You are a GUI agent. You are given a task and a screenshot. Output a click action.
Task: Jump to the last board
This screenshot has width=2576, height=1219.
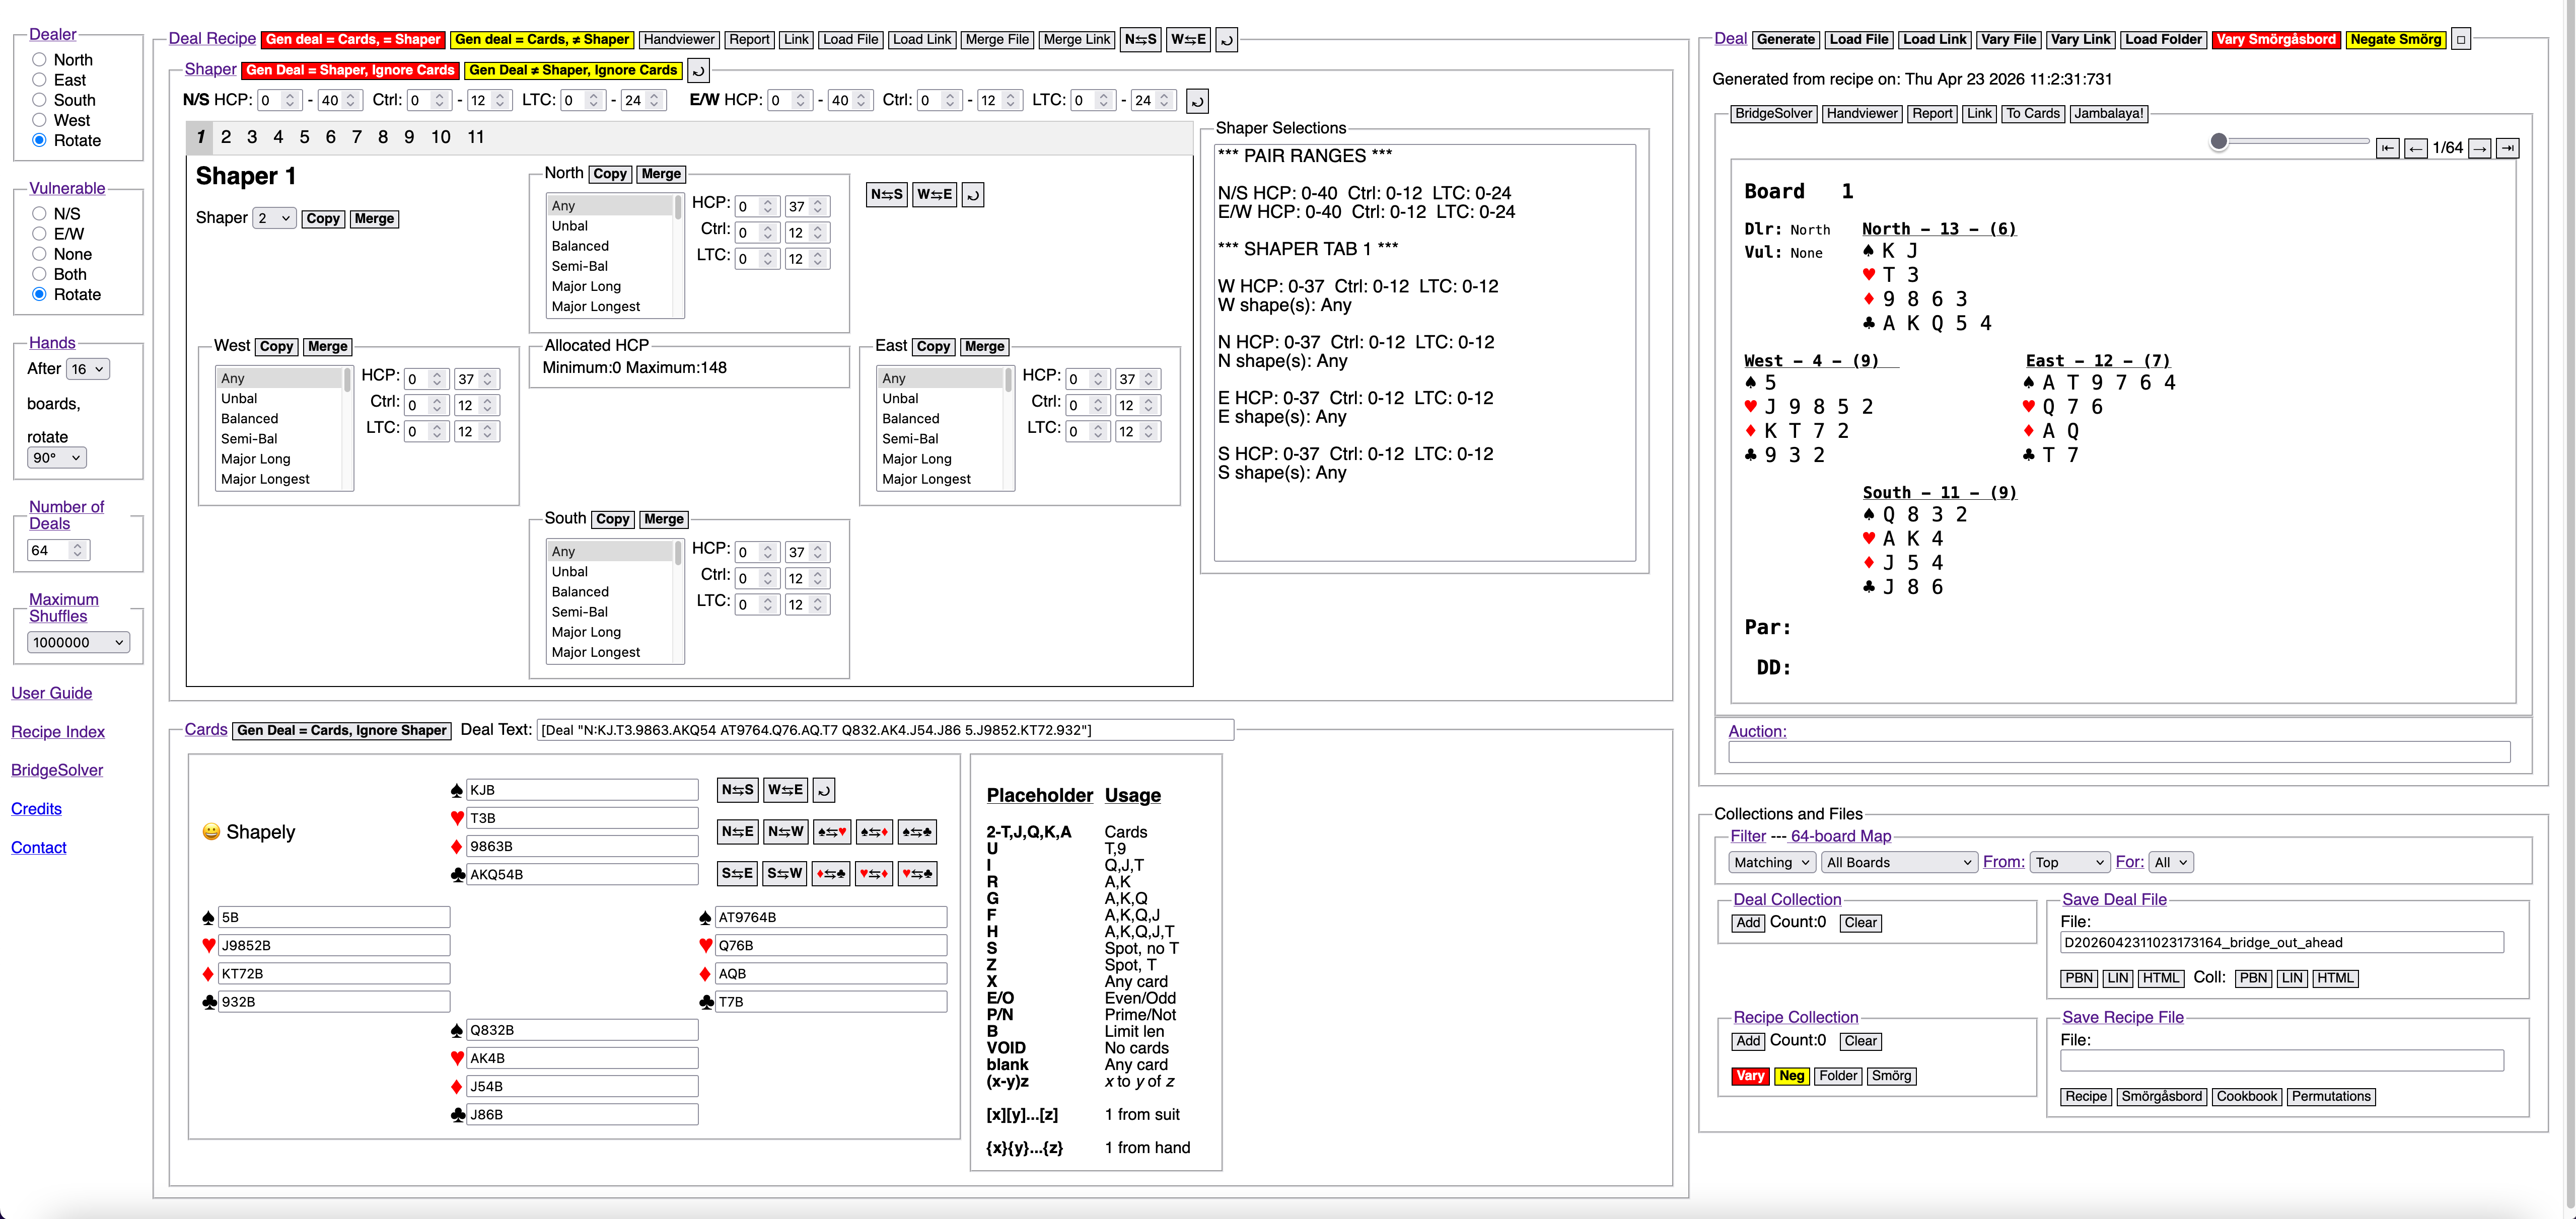[2507, 148]
